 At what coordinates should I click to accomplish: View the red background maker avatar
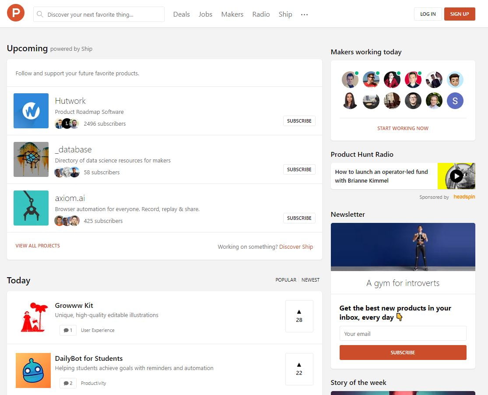(x=413, y=79)
